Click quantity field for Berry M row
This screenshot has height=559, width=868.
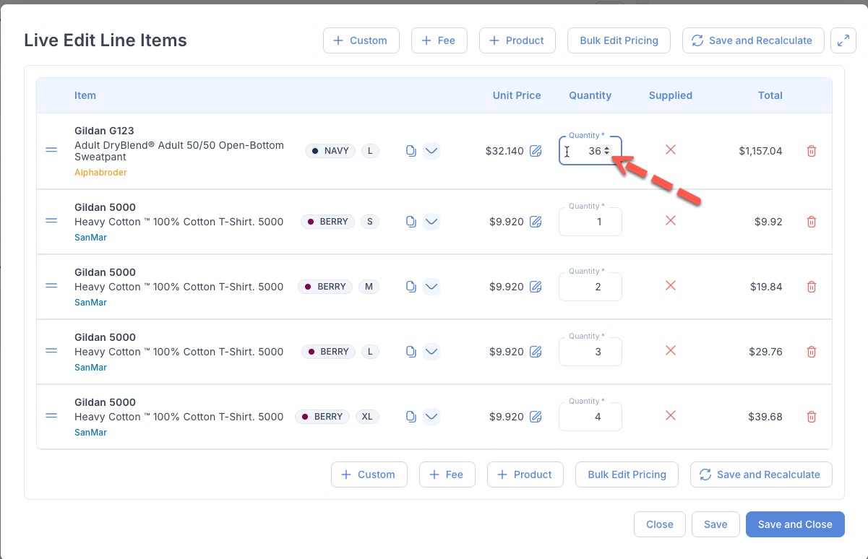[590, 287]
